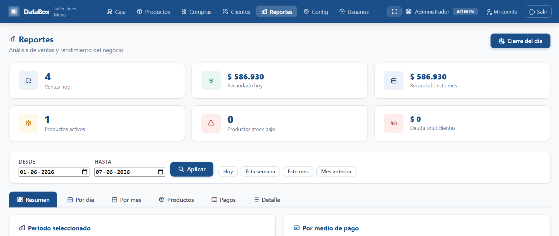Click the Recaudado hoy dollar icon
The width and height of the screenshot is (559, 236).
211,81
